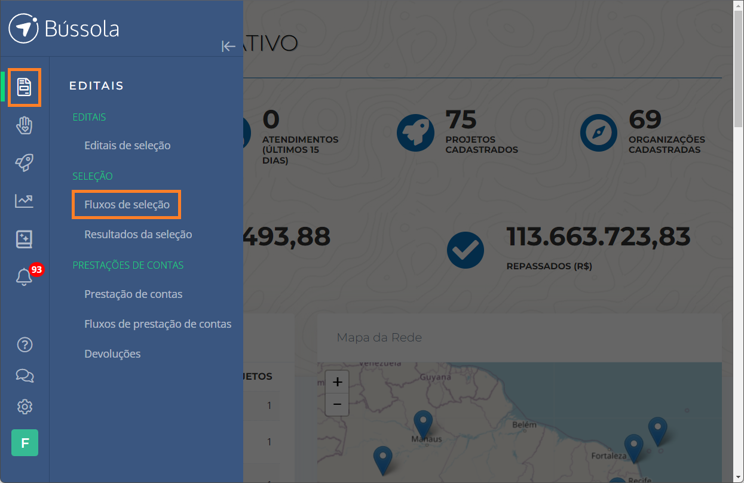Open Devoluções menu item
The width and height of the screenshot is (744, 483).
click(112, 354)
